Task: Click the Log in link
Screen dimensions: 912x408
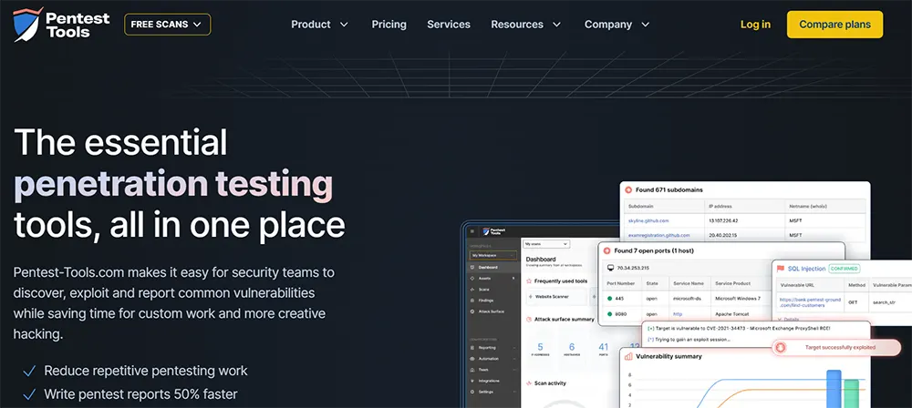Action: tap(755, 25)
